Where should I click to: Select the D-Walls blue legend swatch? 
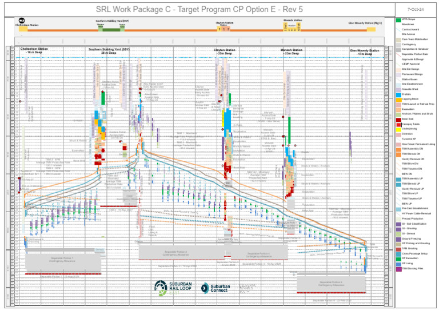[x=398, y=94]
